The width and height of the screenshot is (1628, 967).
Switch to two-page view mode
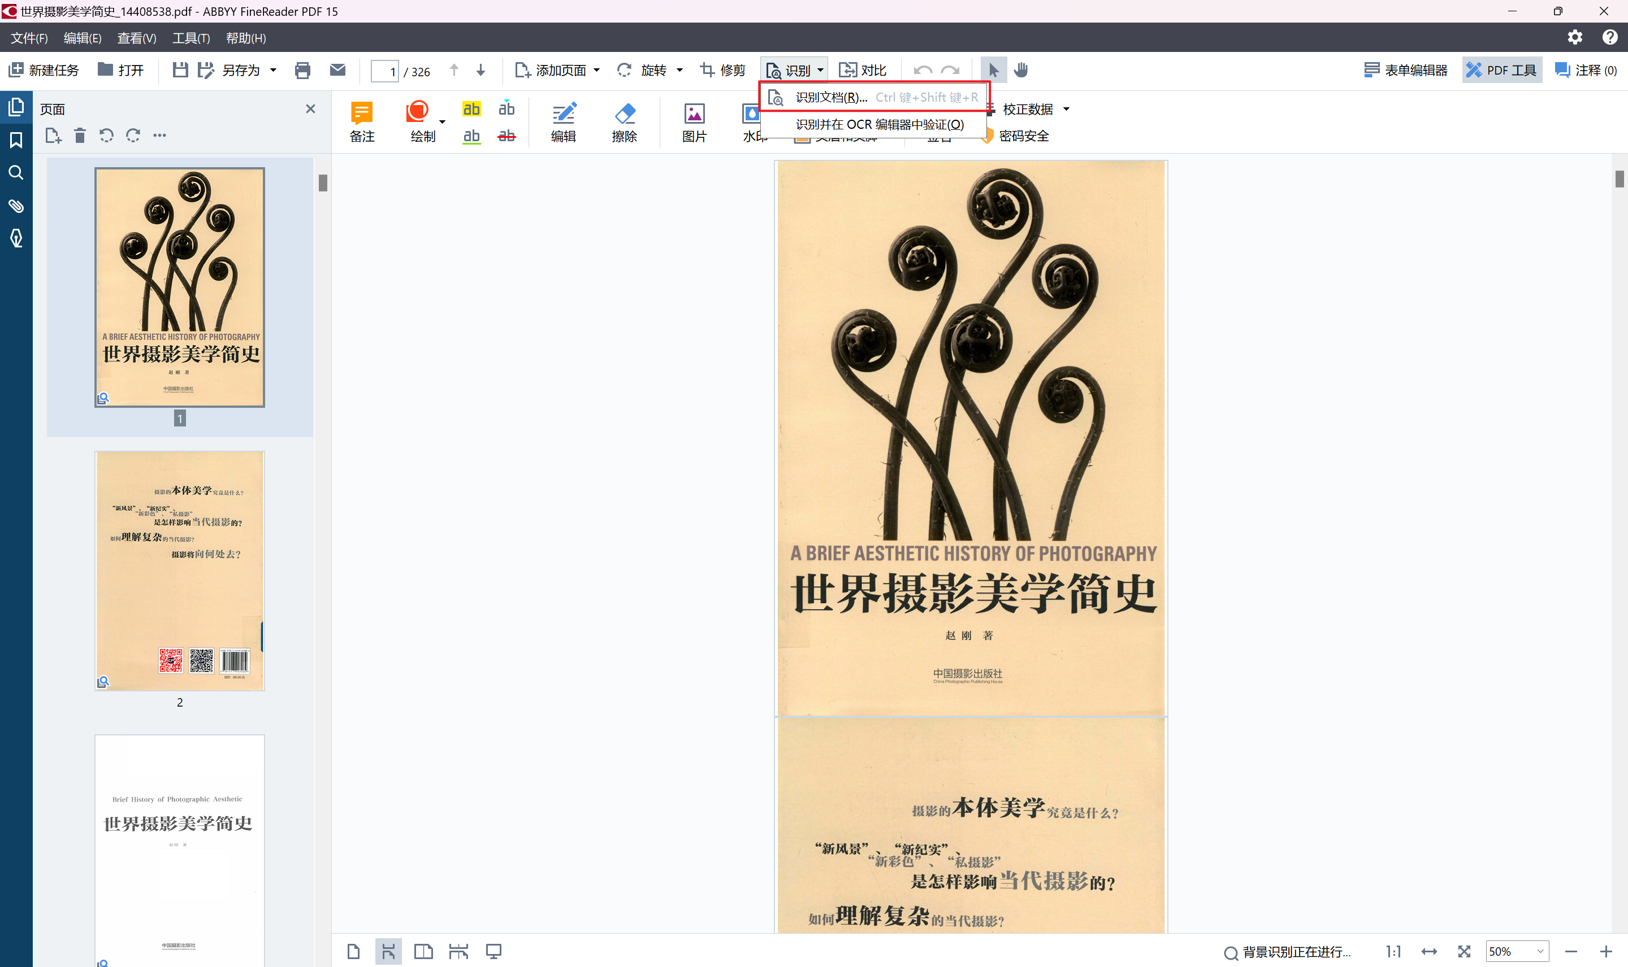(423, 951)
